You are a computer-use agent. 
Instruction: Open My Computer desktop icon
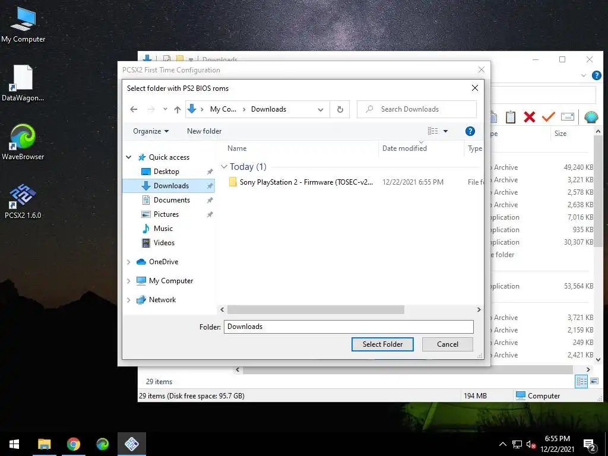click(x=23, y=24)
